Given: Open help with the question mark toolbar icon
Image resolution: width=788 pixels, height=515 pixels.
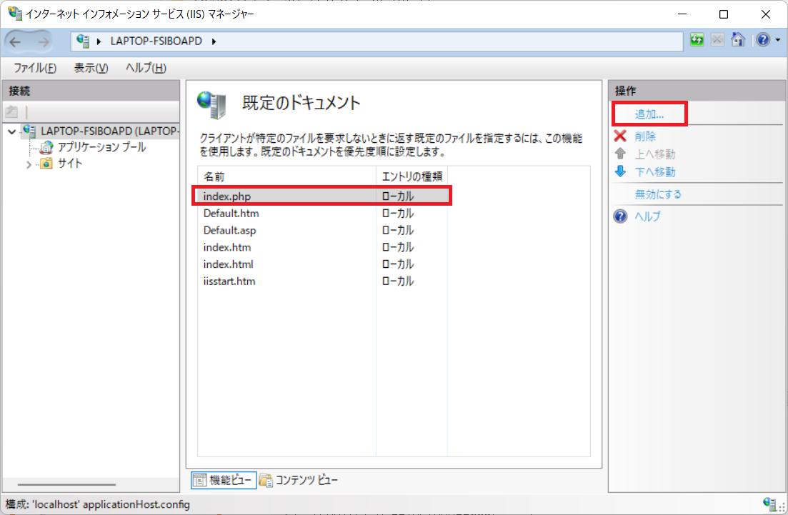Looking at the screenshot, I should pos(761,39).
